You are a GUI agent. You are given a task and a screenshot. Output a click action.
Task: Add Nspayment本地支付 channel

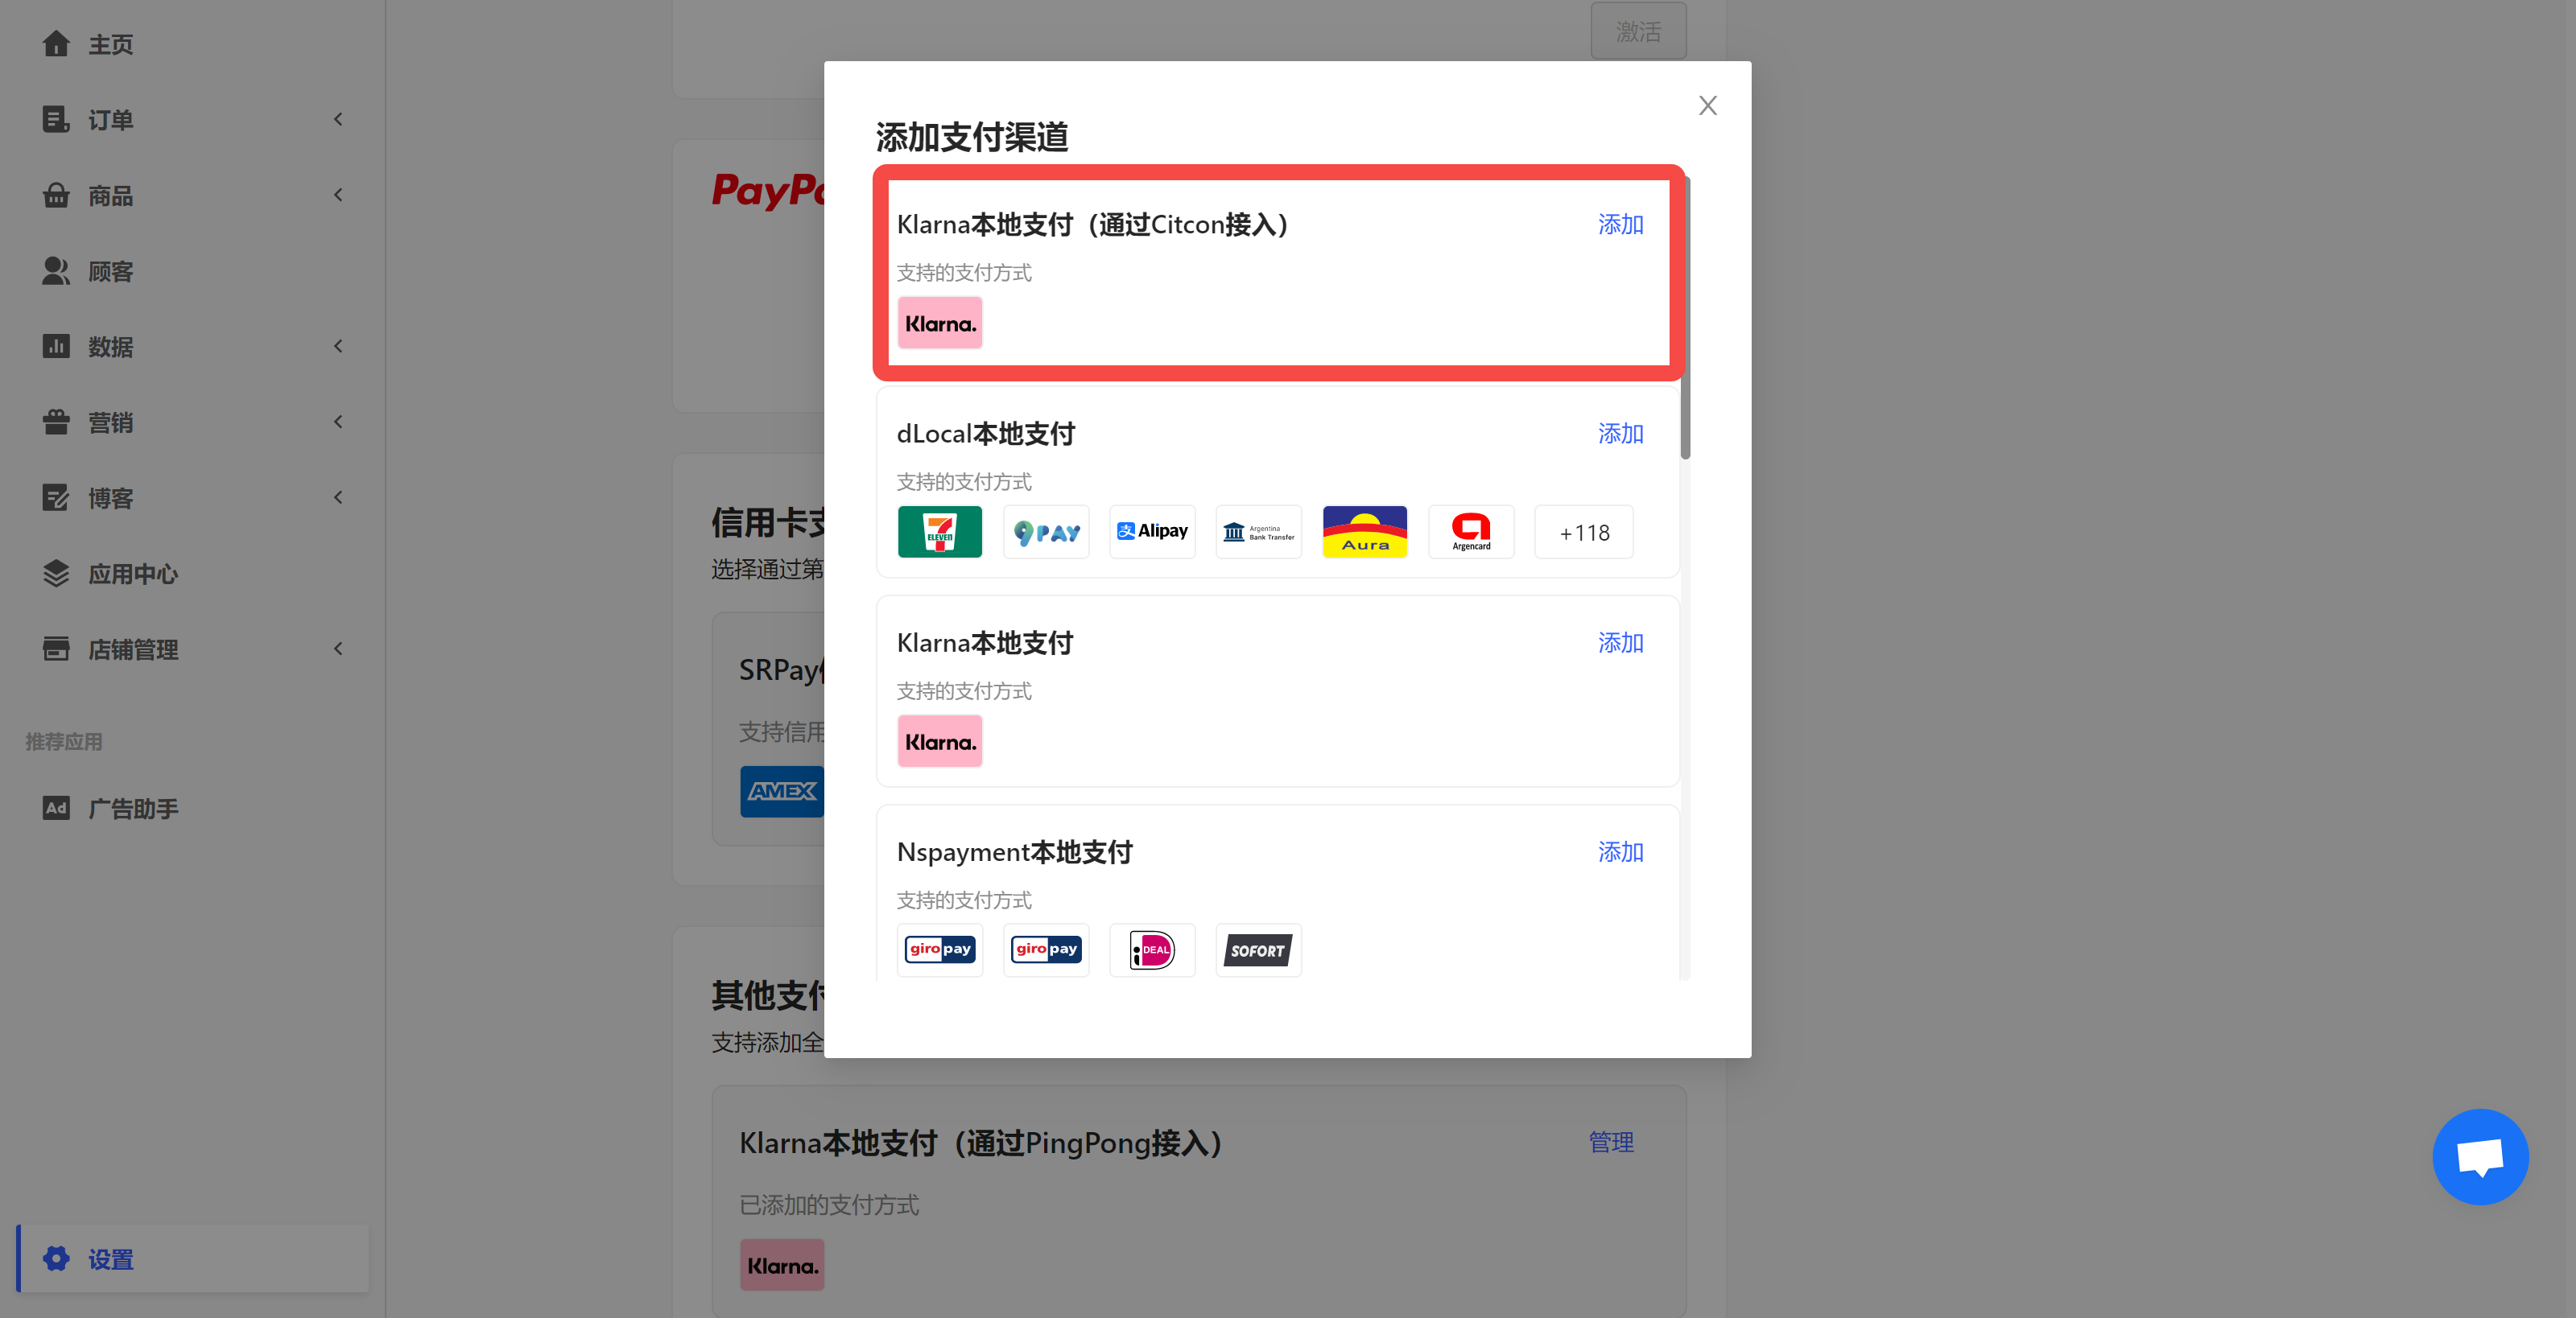1620,851
